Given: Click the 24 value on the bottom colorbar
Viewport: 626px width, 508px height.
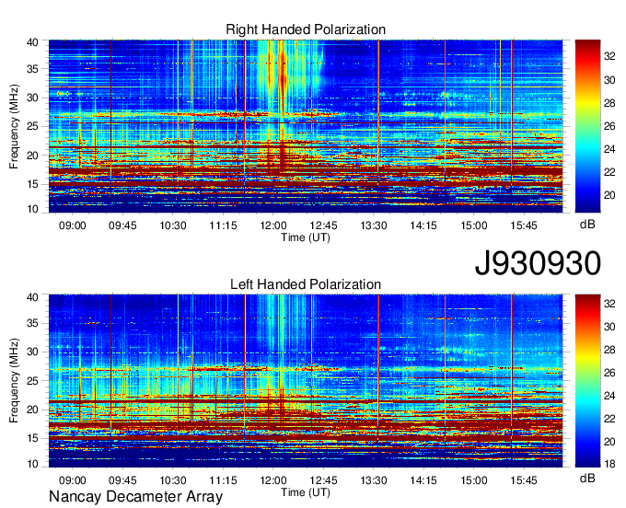Looking at the screenshot, I should (x=609, y=396).
